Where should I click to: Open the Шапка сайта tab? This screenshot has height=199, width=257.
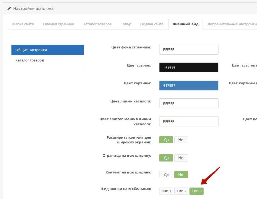23,24
